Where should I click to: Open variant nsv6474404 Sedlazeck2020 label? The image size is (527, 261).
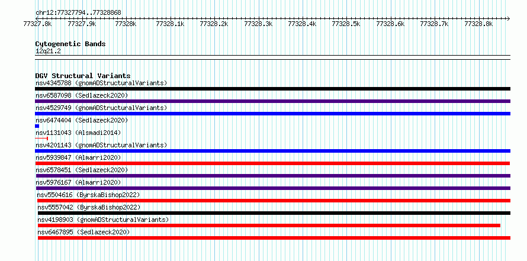coord(82,120)
